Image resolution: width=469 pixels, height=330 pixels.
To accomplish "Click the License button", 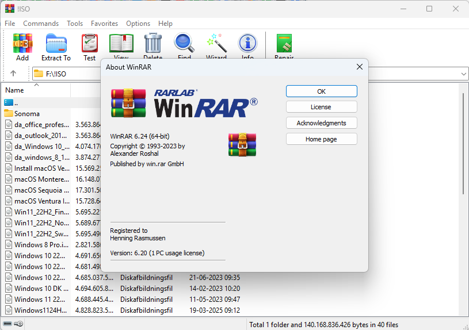I will (321, 107).
